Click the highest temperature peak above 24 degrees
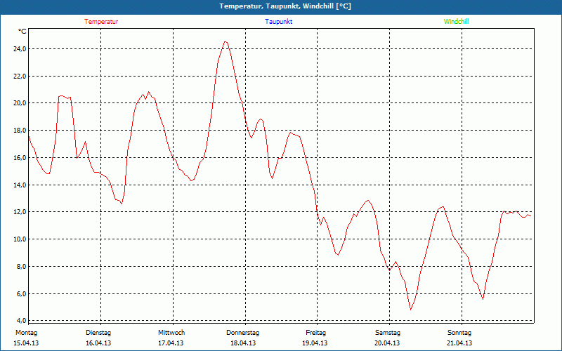 226,42
